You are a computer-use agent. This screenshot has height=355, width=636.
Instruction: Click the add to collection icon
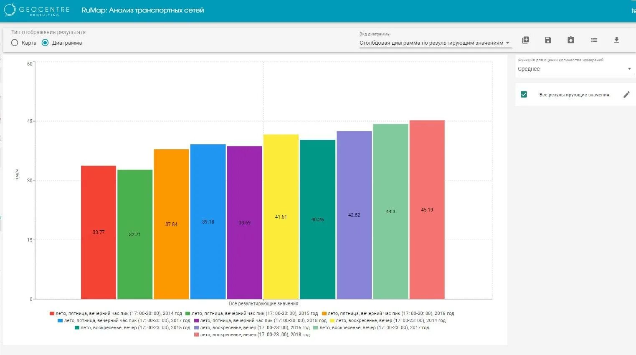pyautogui.click(x=525, y=40)
